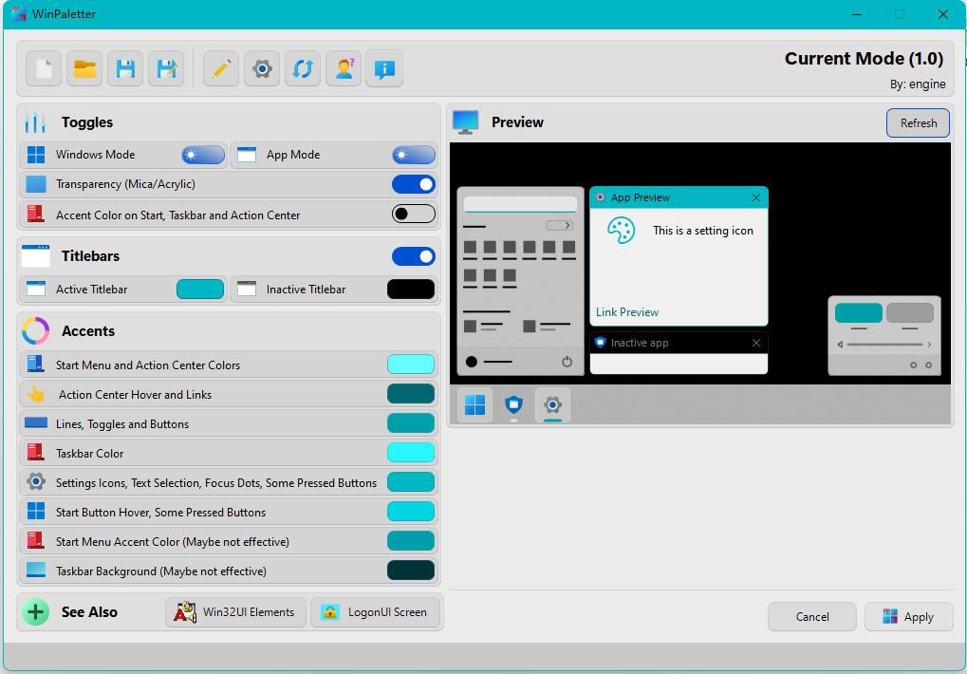Click the blue refresh arrows toolbar icon
This screenshot has width=967, height=674.
tap(303, 68)
